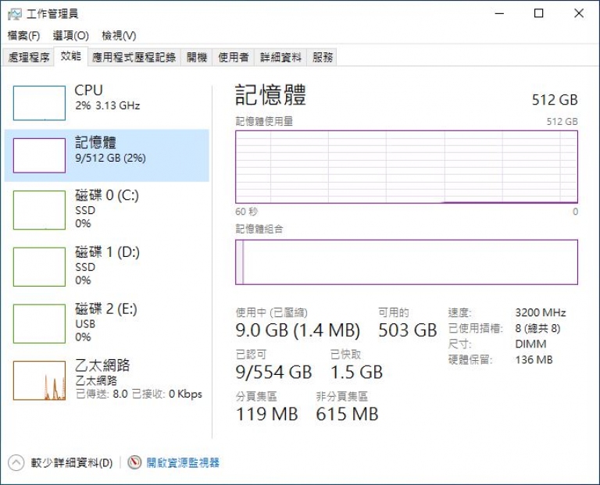Open 開啟資源監視器 link
The width and height of the screenshot is (600, 485).
tap(183, 462)
